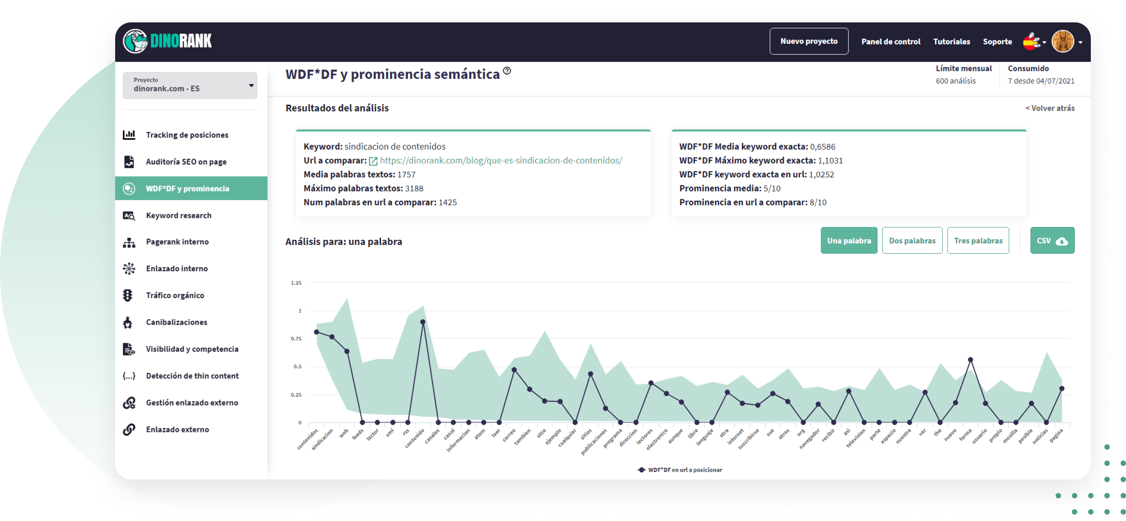
Task: Open Soporte in the header
Action: point(998,42)
